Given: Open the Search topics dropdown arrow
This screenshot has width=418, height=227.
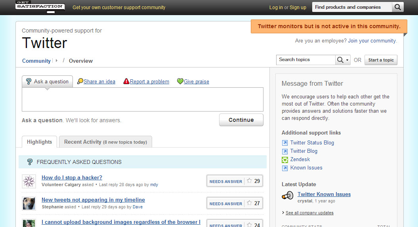Looking at the screenshot, I should point(347,60).
